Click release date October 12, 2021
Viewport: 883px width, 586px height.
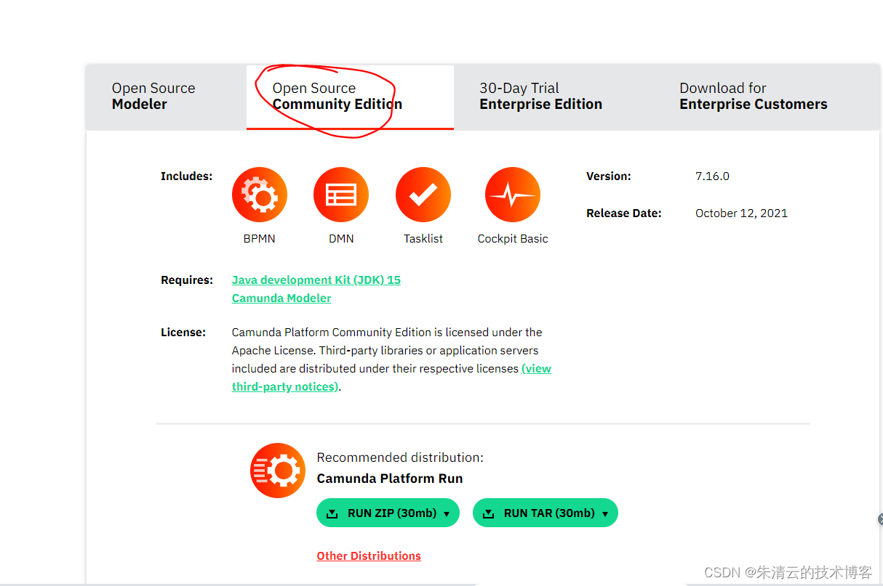741,213
